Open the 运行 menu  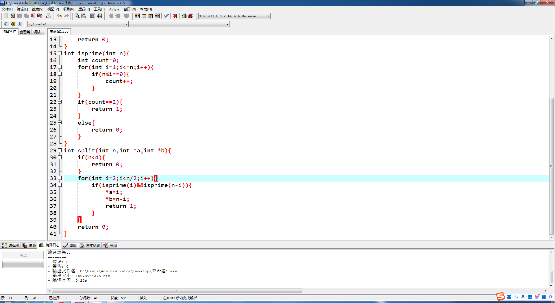point(84,9)
